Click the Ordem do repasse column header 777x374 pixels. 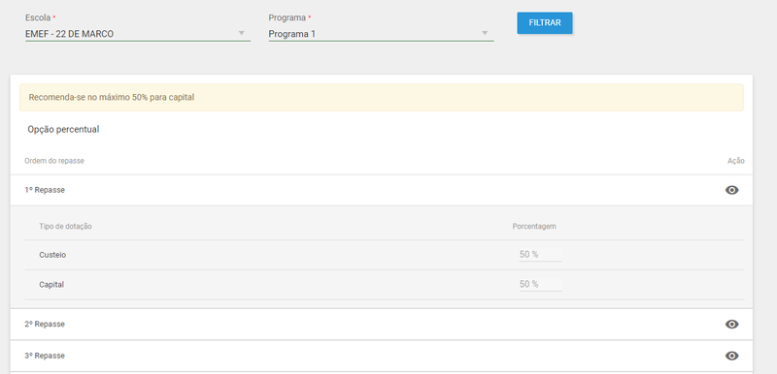pyautogui.click(x=54, y=161)
